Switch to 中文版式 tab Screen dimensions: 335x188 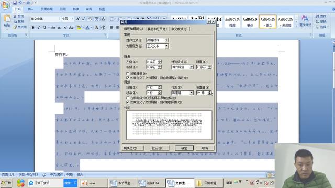click(x=179, y=29)
